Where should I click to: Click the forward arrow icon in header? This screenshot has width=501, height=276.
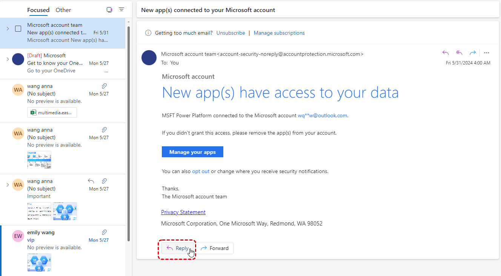coord(473,53)
